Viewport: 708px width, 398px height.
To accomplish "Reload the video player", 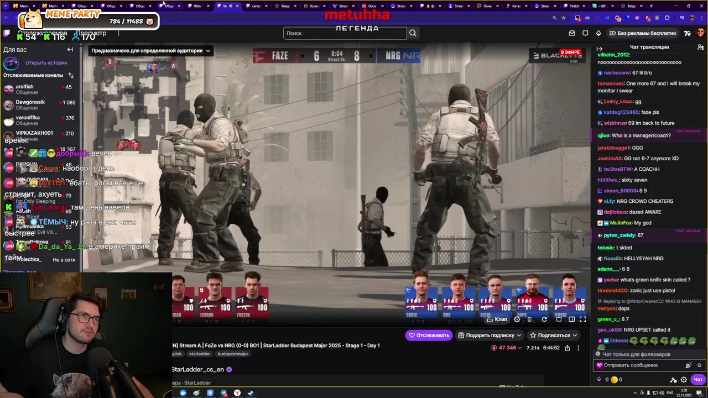I will point(544,320).
